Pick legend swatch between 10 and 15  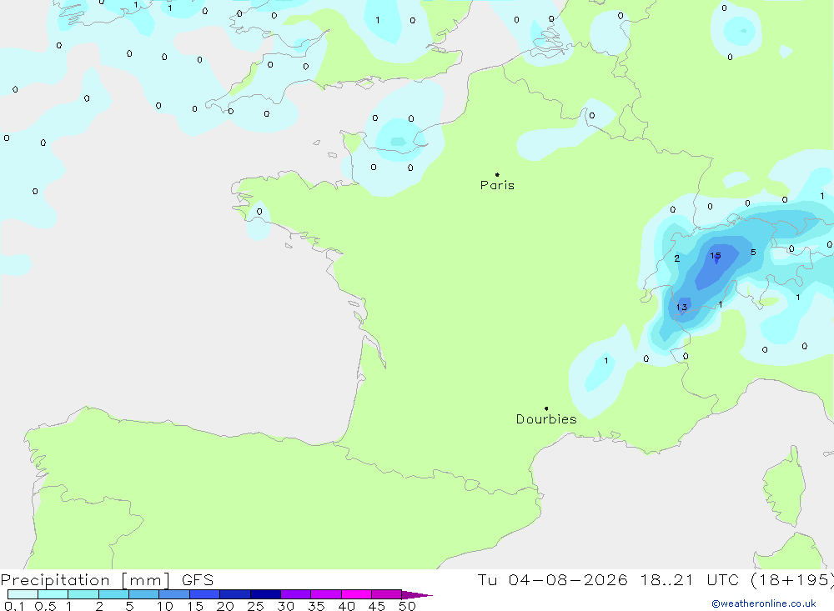[174, 594]
